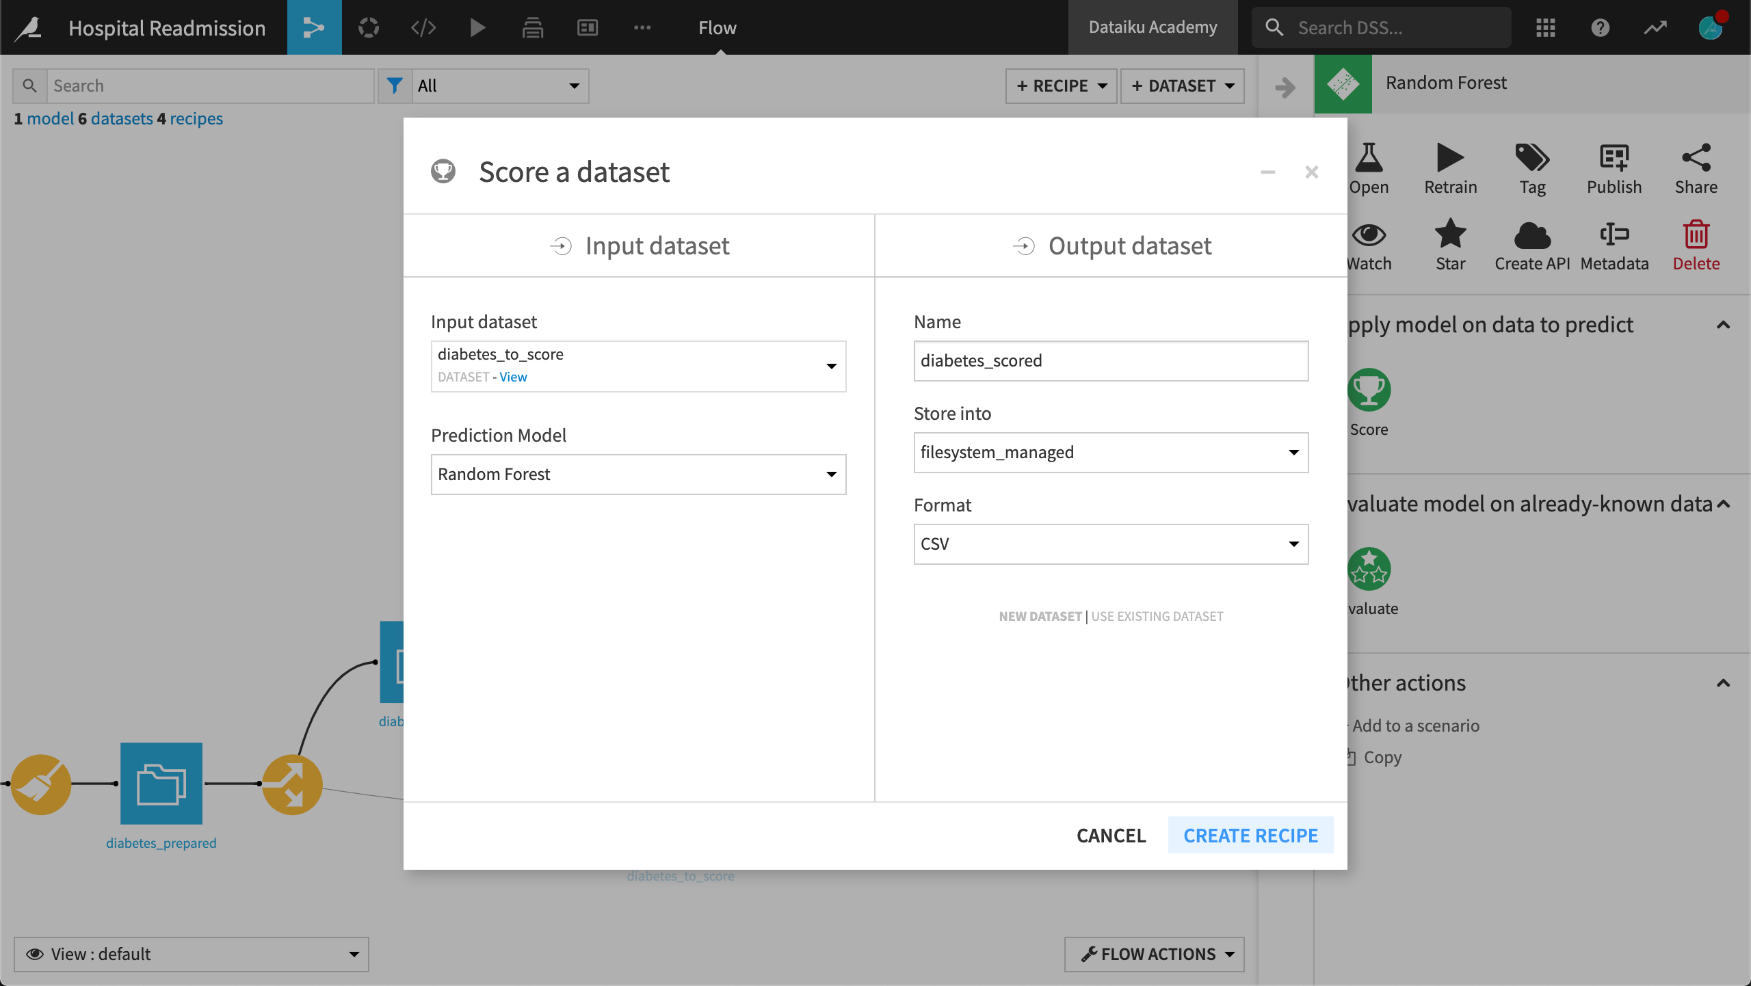The height and width of the screenshot is (986, 1751).
Task: Click the Search DSS field
Action: 1382,27
